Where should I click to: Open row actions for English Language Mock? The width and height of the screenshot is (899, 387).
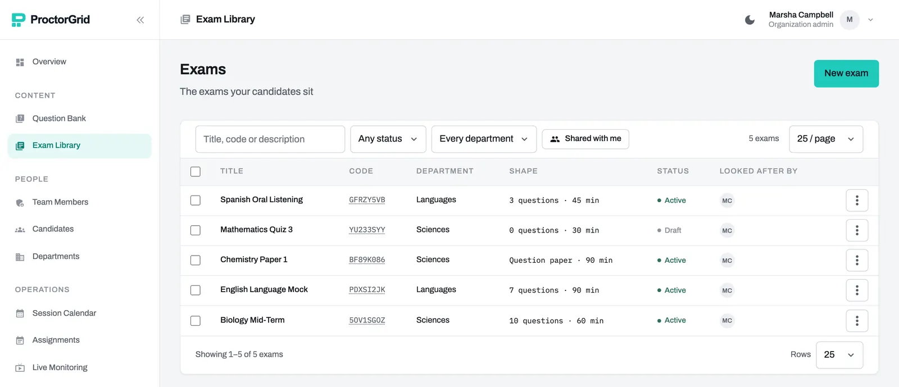coord(857,290)
